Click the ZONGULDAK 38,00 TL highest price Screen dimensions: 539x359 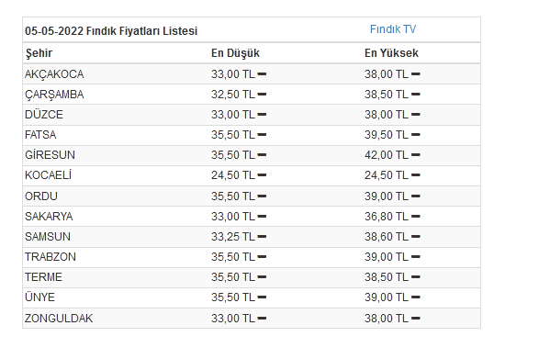pyautogui.click(x=387, y=319)
